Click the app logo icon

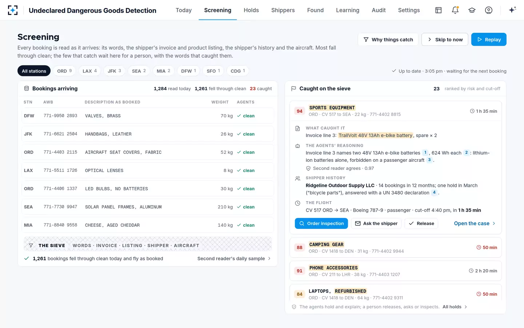pyautogui.click(x=13, y=10)
